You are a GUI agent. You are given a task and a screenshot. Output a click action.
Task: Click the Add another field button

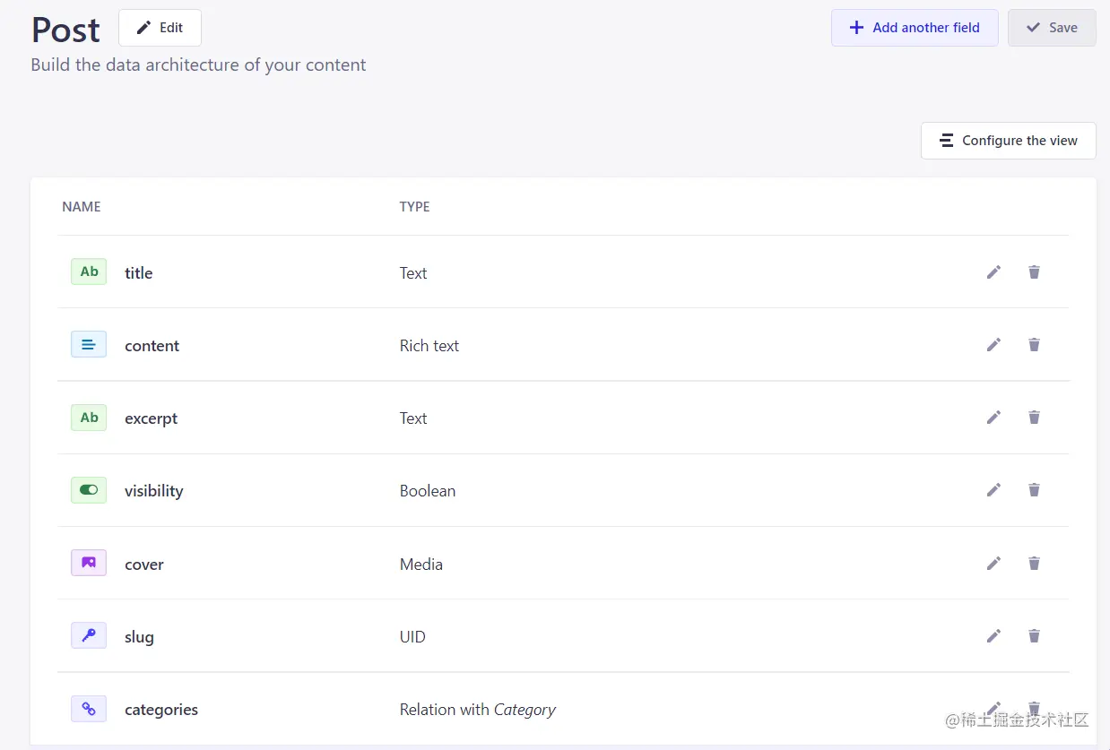pos(915,28)
